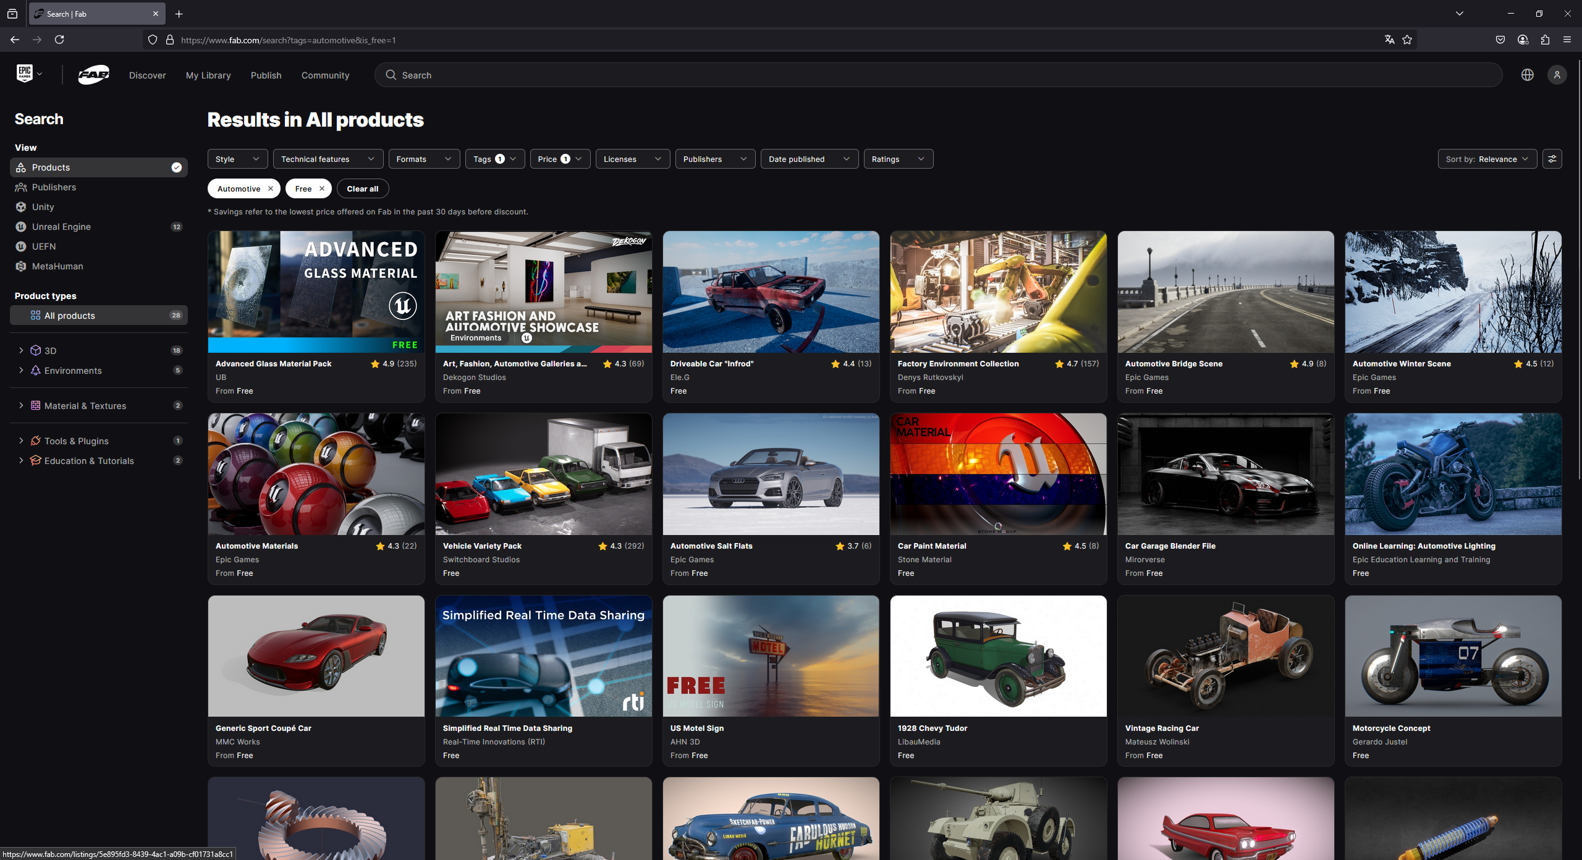Open Automotive Salt Flats thumbnail image
Image resolution: width=1582 pixels, height=860 pixels.
click(771, 474)
